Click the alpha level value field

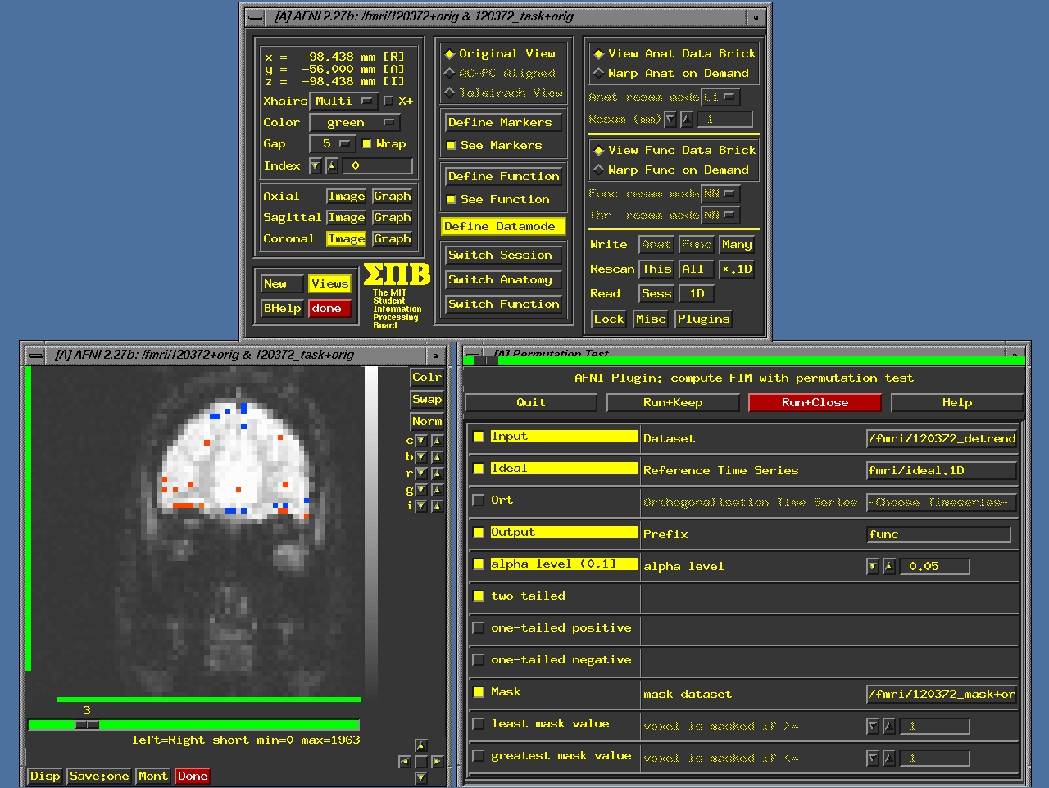(x=935, y=567)
